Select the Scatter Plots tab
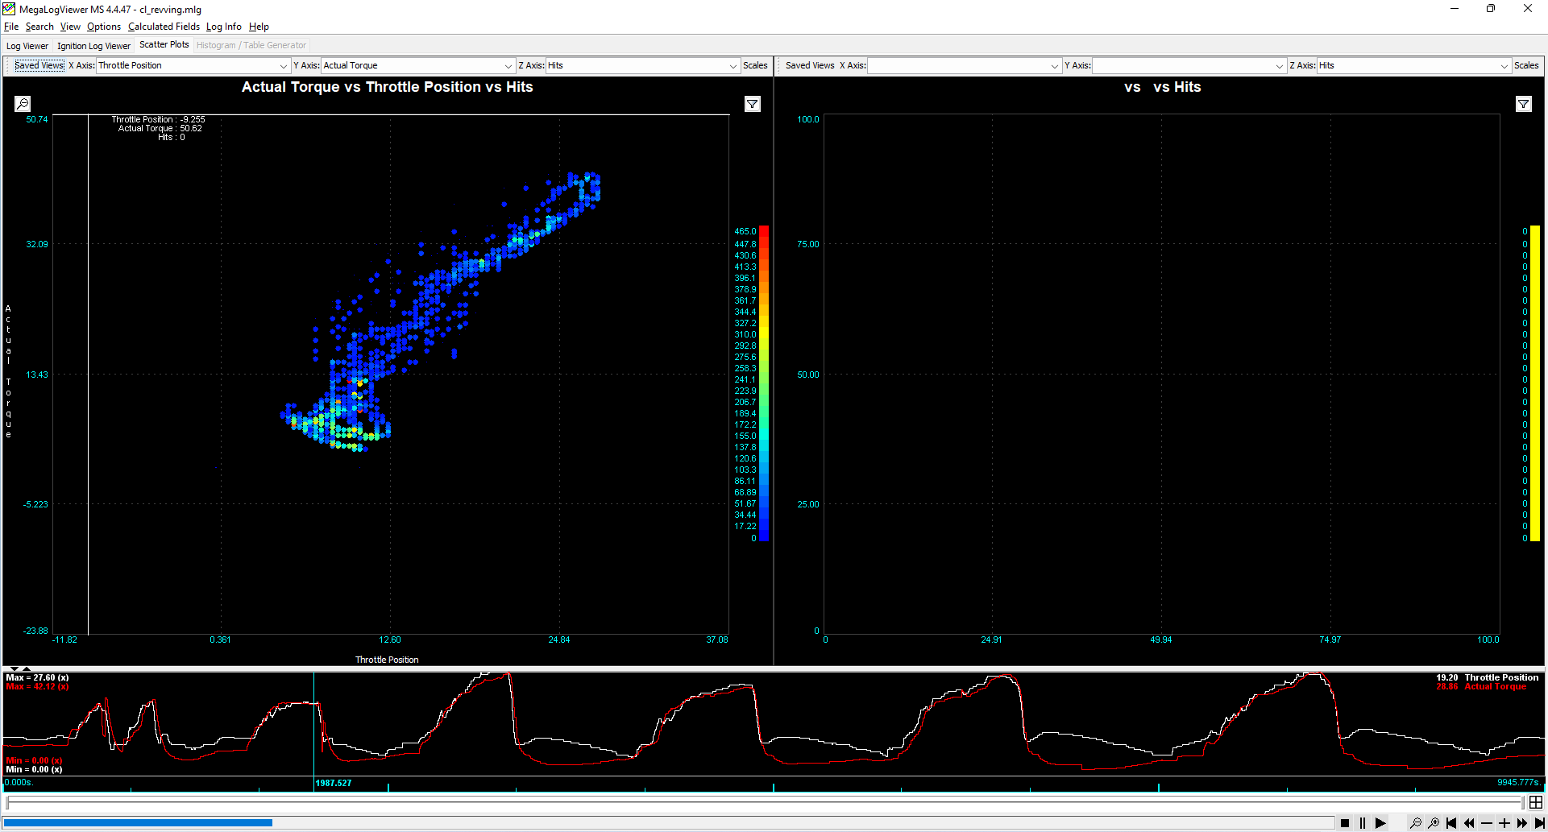This screenshot has height=832, width=1548. (x=164, y=45)
